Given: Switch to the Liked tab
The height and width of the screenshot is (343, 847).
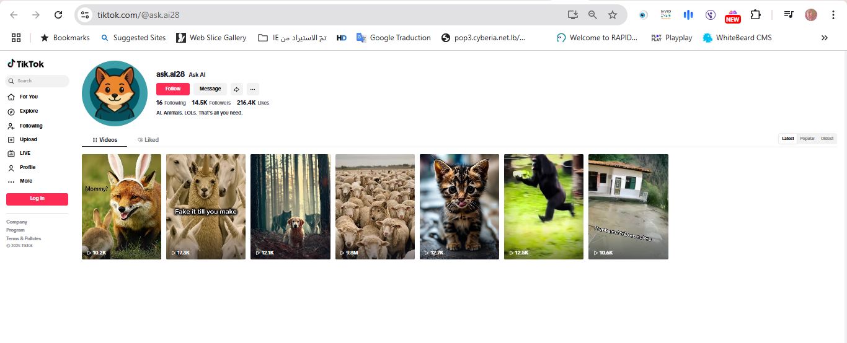Looking at the screenshot, I should click(x=148, y=140).
